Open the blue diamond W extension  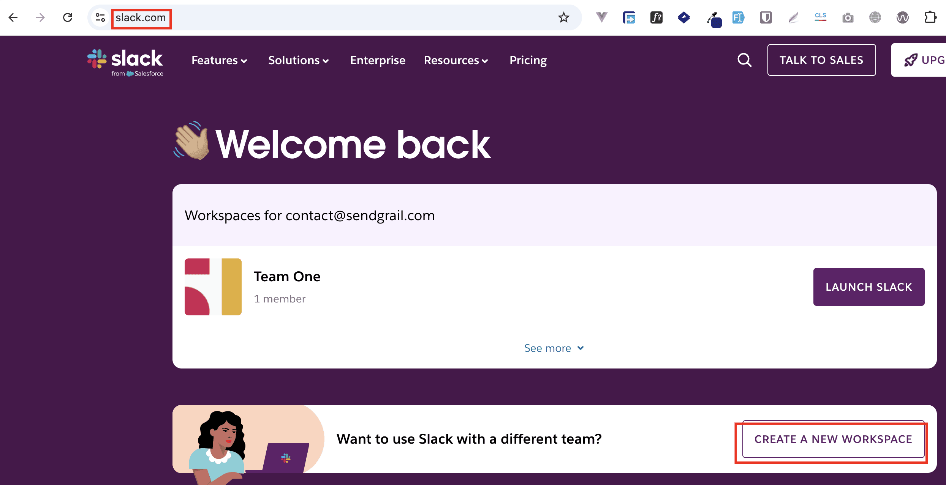coord(684,17)
